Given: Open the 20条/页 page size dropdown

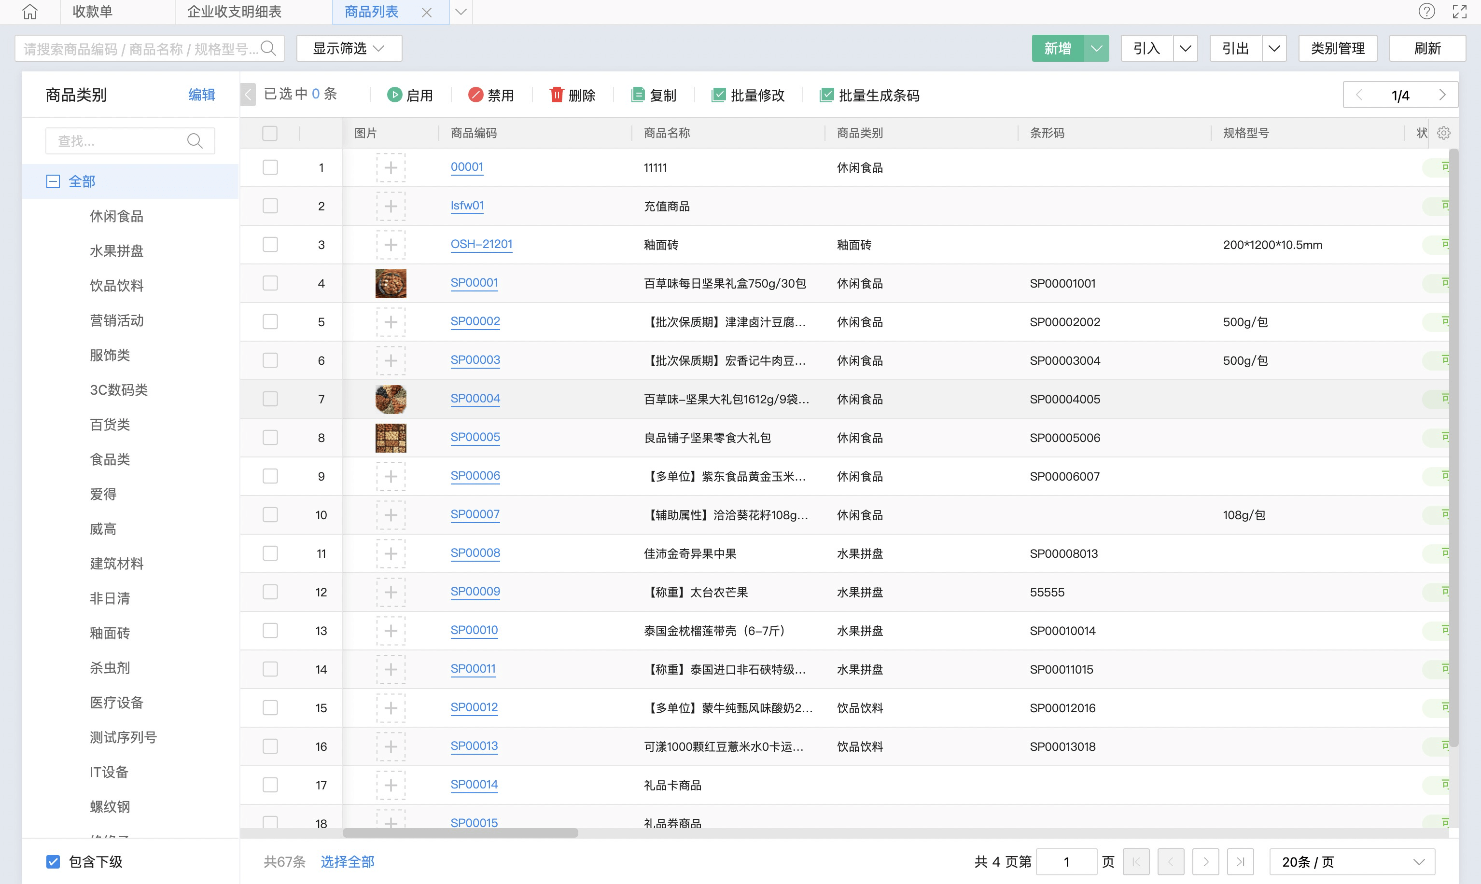Looking at the screenshot, I should [1352, 862].
